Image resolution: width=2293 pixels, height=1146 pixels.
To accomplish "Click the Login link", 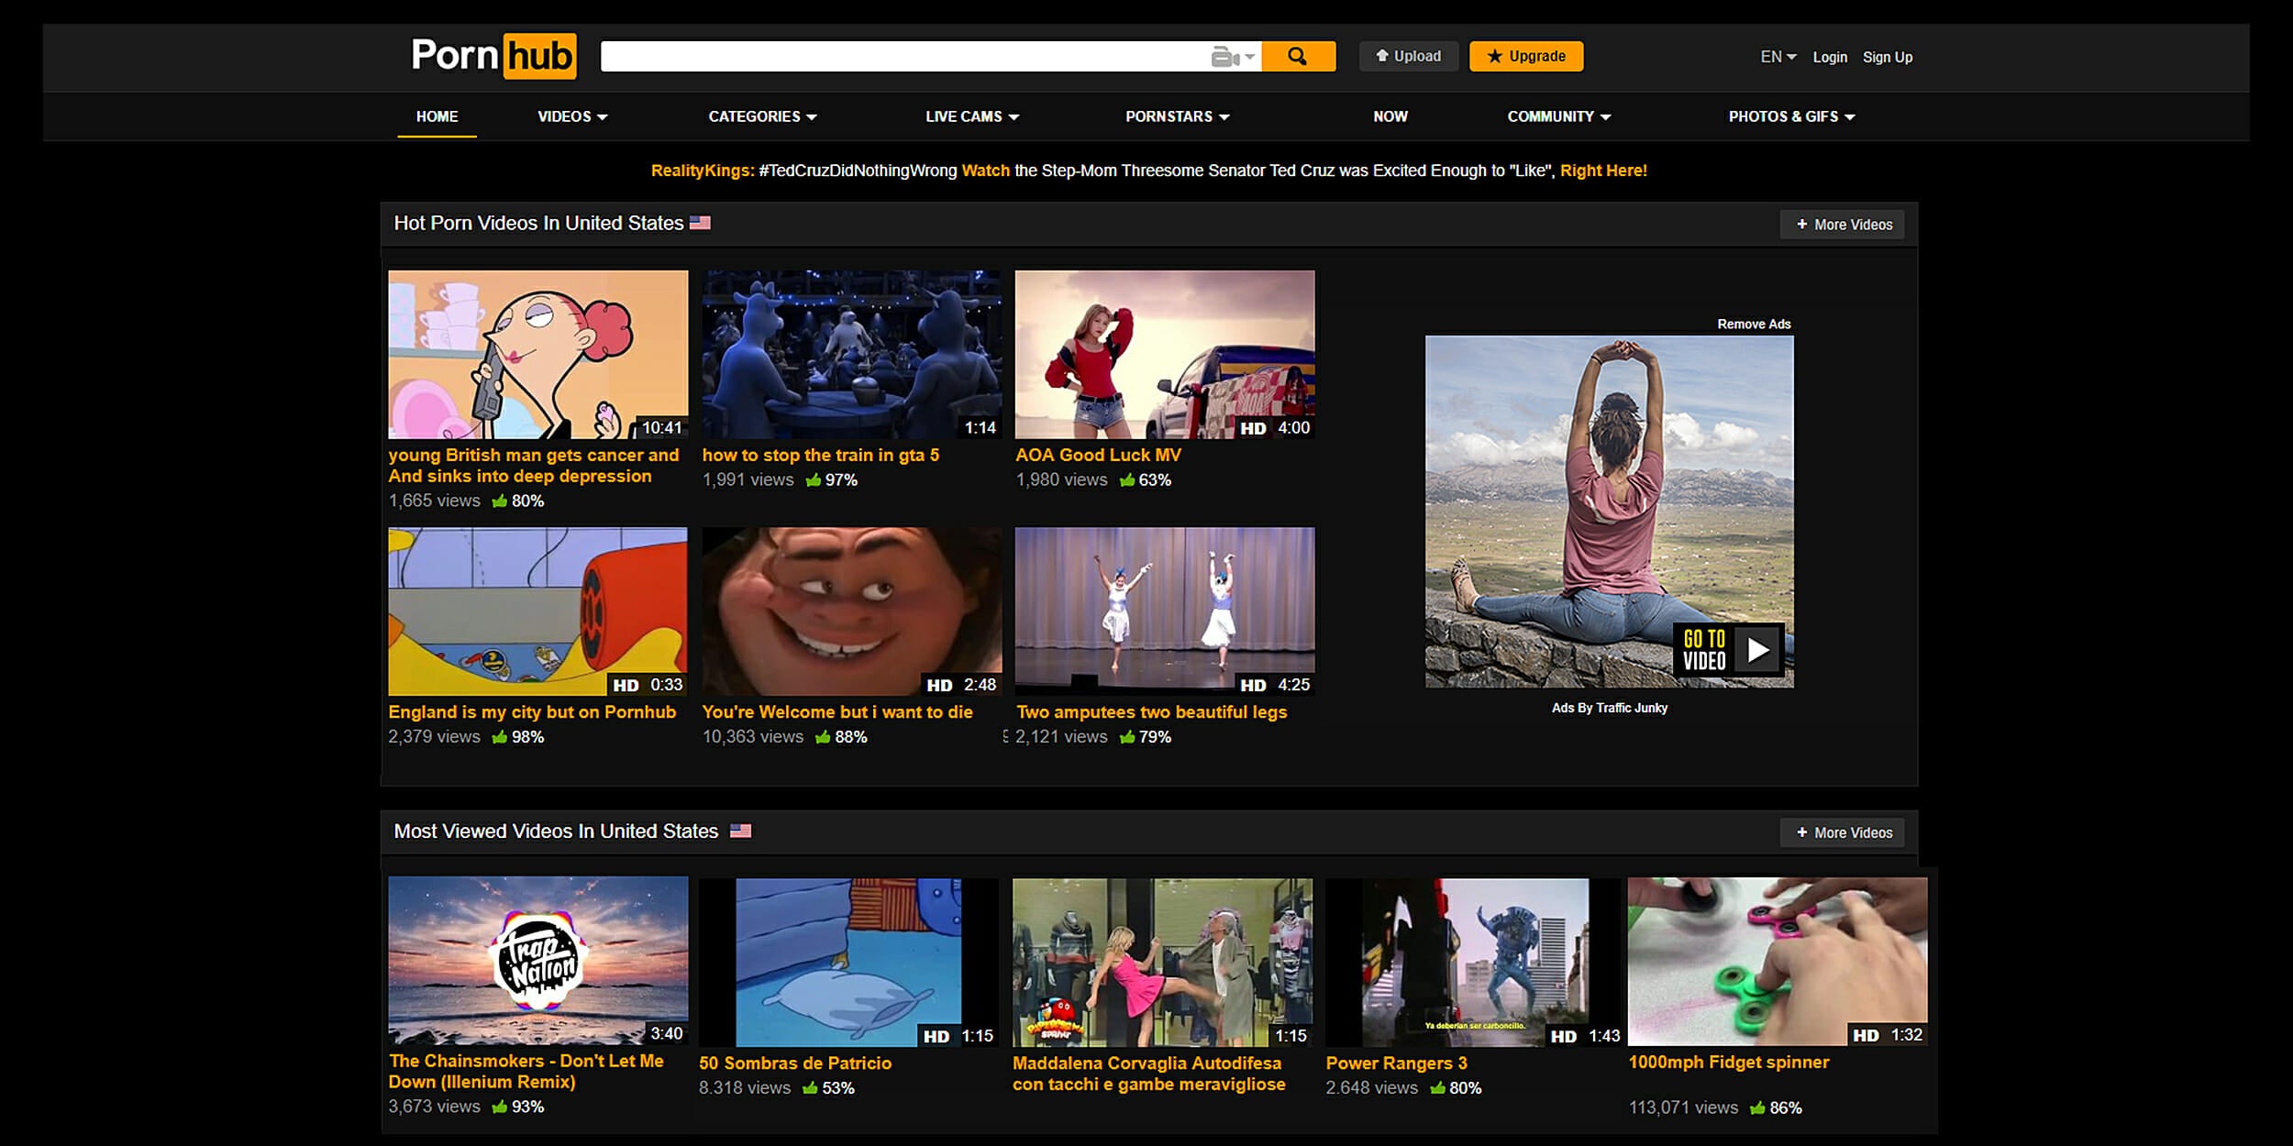I will (x=1829, y=57).
